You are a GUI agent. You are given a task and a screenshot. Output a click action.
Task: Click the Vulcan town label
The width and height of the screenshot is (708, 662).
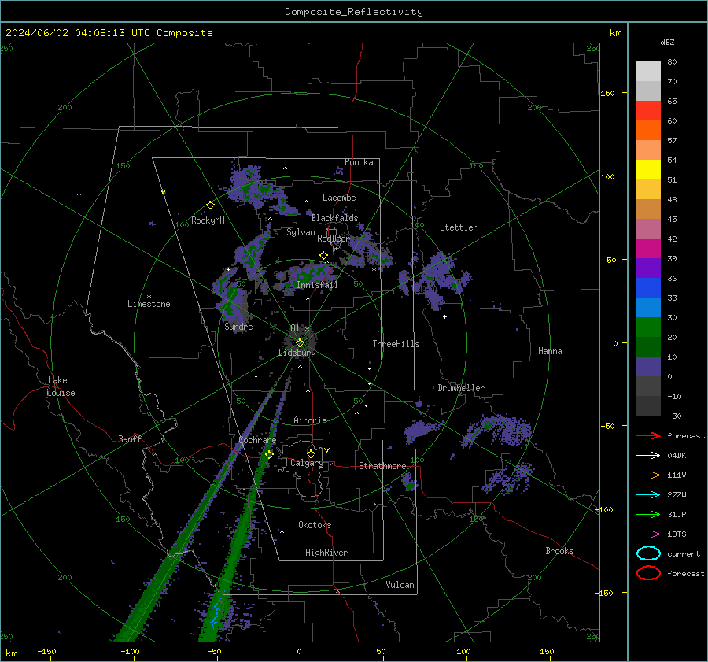point(400,585)
